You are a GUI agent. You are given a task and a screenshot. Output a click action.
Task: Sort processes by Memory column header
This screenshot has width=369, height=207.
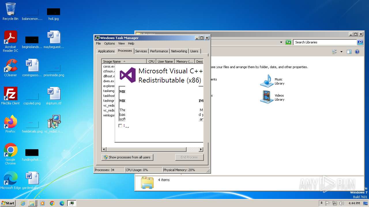(185, 61)
